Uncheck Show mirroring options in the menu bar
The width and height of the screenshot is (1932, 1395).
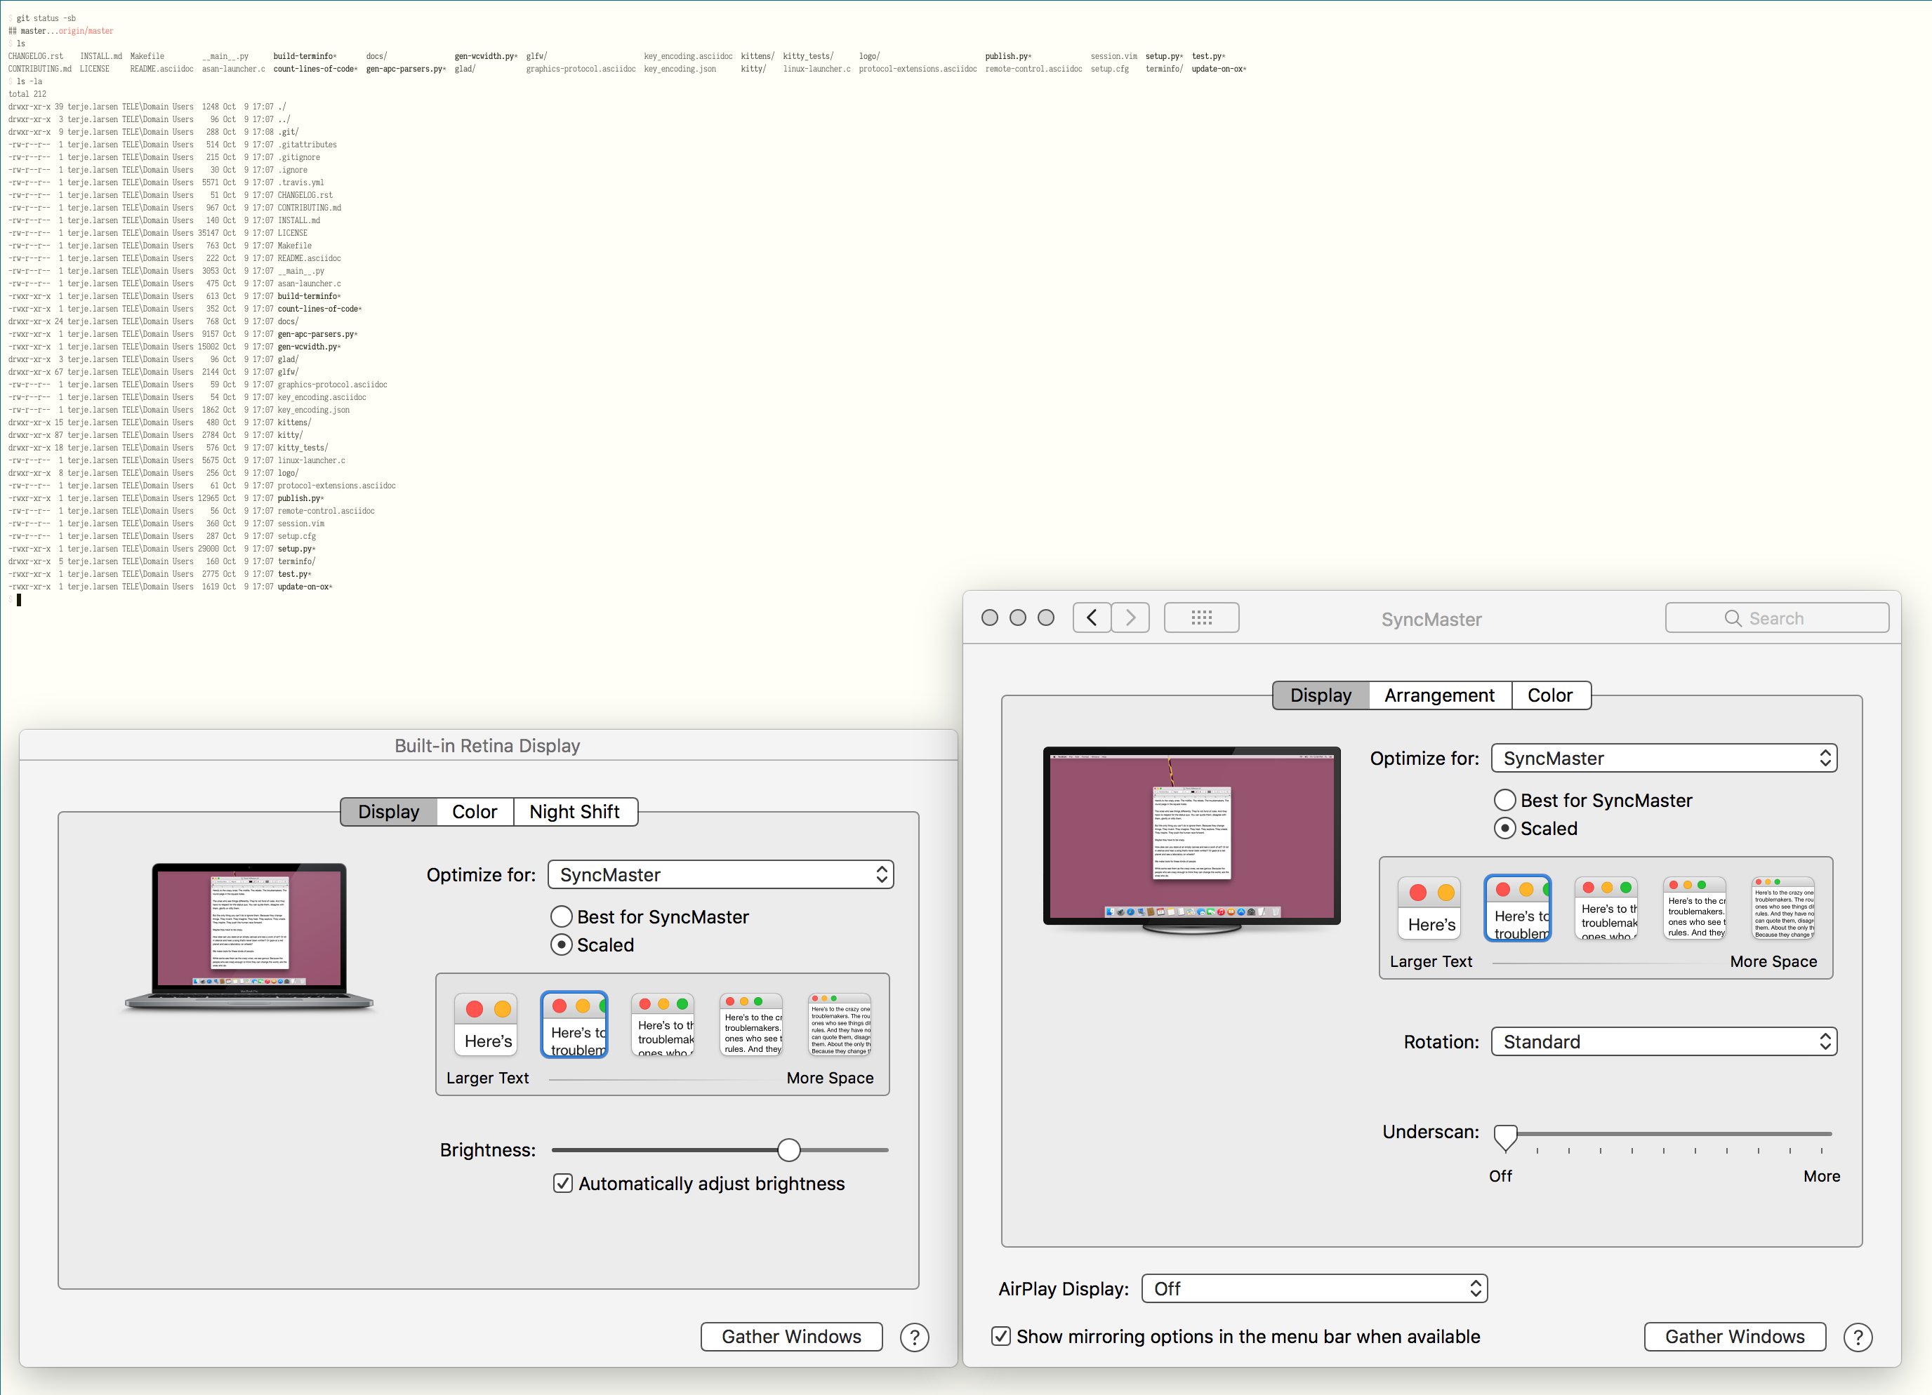(1000, 1336)
